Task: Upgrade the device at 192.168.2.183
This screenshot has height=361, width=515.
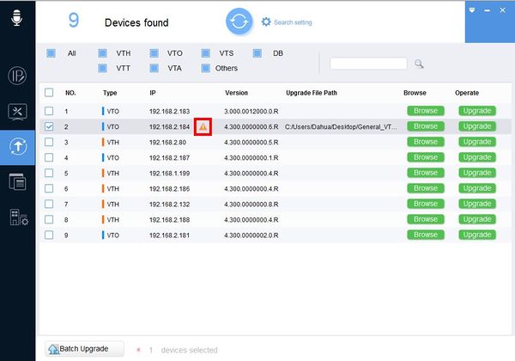Action: pyautogui.click(x=477, y=111)
